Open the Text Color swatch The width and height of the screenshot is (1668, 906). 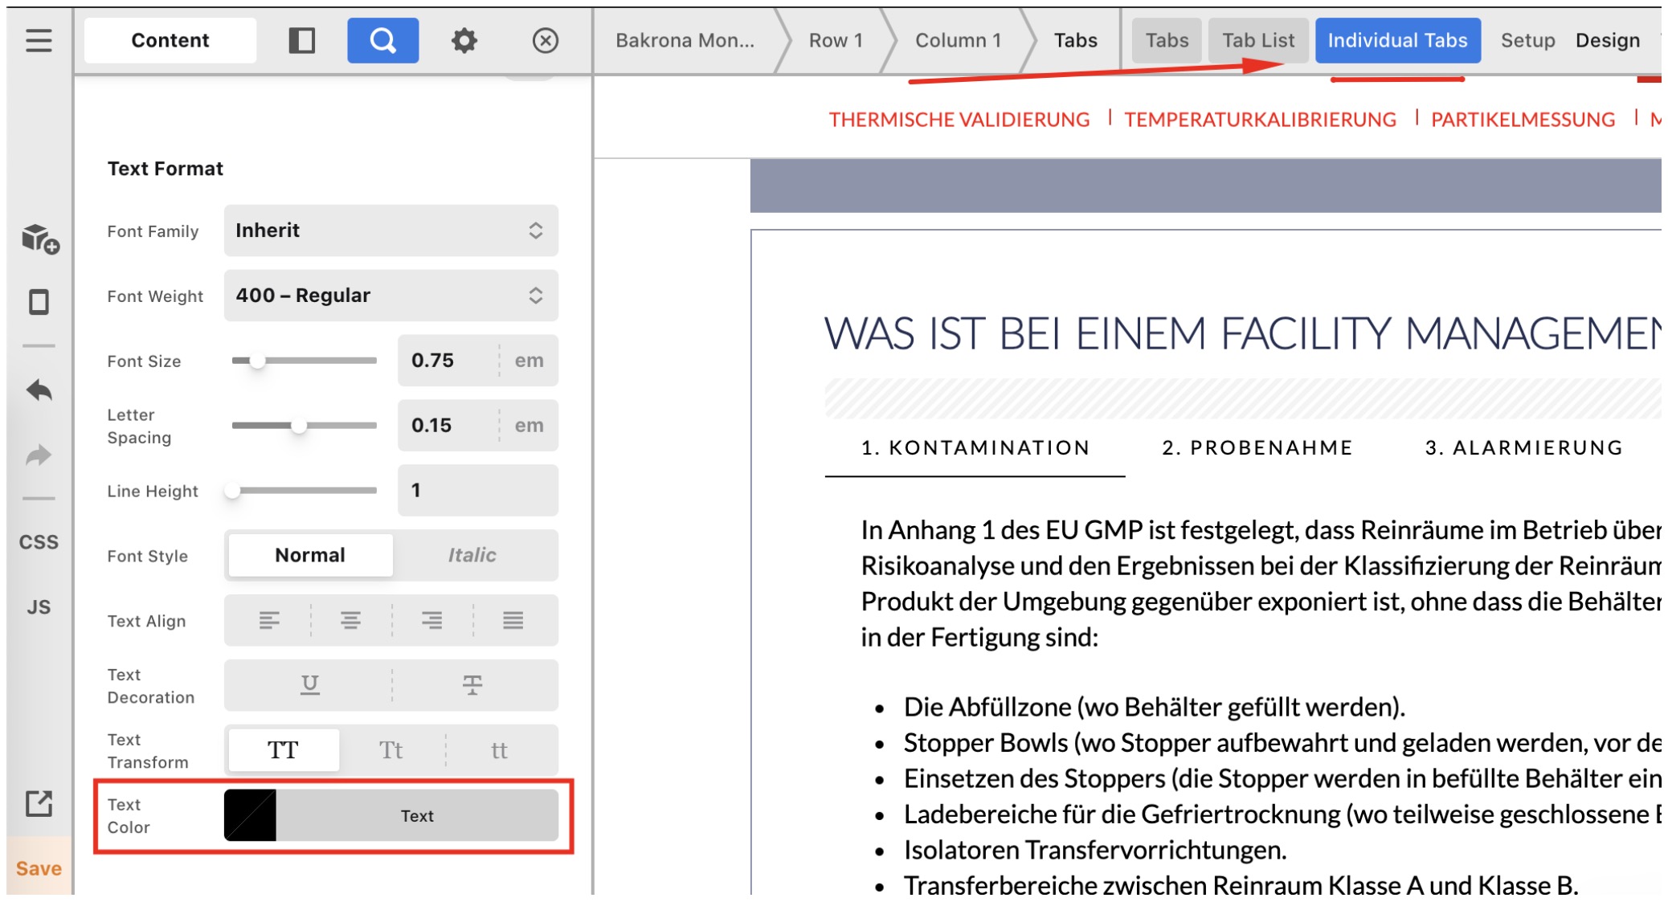click(x=250, y=815)
